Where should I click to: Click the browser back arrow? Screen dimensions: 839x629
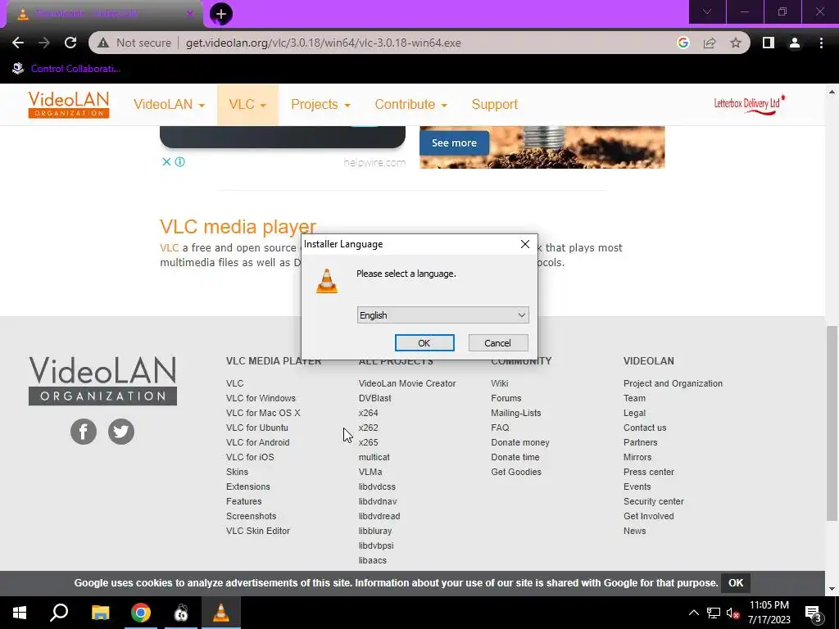tap(18, 43)
